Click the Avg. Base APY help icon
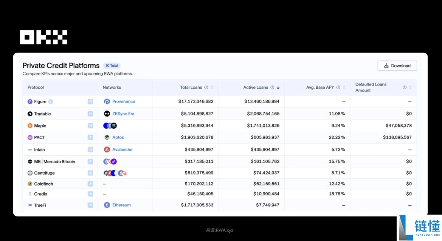The height and width of the screenshot is (241, 442). (x=338, y=87)
